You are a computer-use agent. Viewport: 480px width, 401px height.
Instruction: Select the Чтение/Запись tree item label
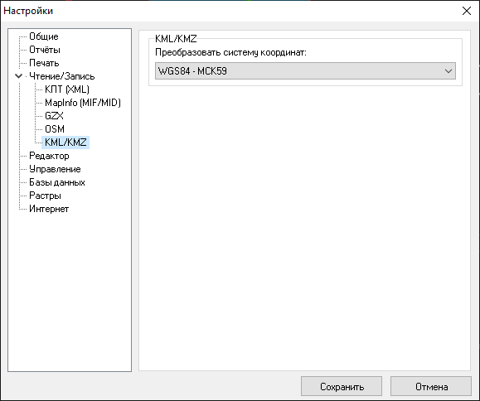[x=62, y=76]
